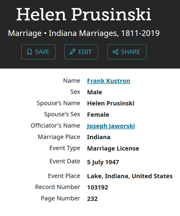Click the record number 103192
The height and width of the screenshot is (216, 180).
pyautogui.click(x=98, y=187)
